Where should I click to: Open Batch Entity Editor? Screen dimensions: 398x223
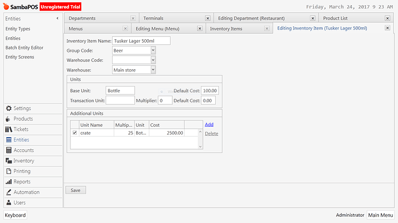[x=24, y=48]
